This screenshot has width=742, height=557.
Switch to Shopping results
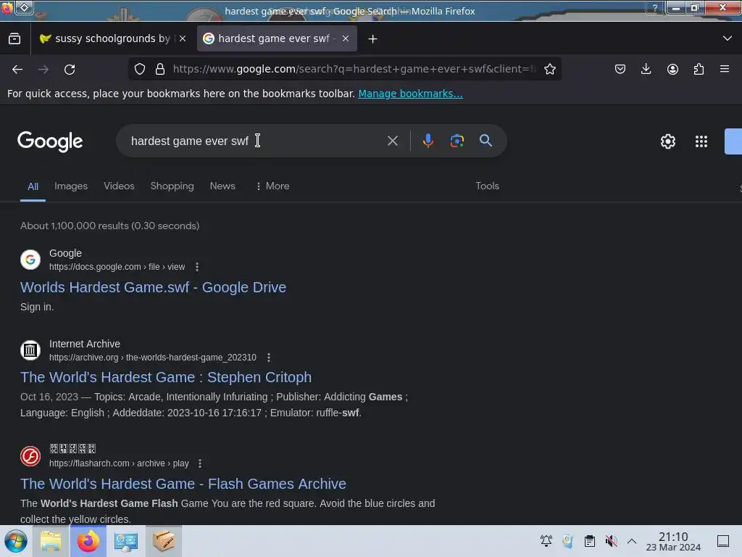pyautogui.click(x=172, y=186)
